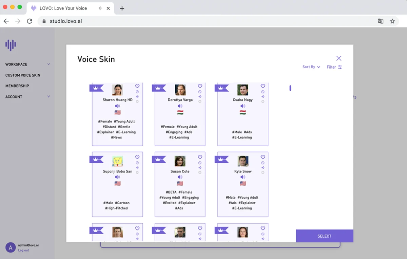Click the admin account avatar circle
The height and width of the screenshot is (259, 407).
pos(11,248)
